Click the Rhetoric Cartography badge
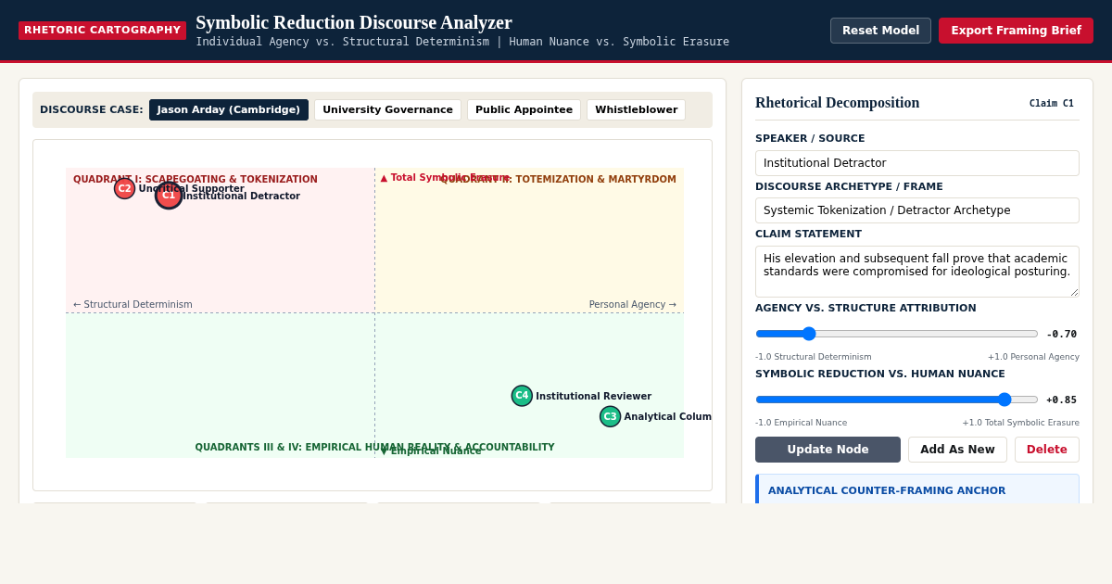The image size is (1112, 584). 102,31
